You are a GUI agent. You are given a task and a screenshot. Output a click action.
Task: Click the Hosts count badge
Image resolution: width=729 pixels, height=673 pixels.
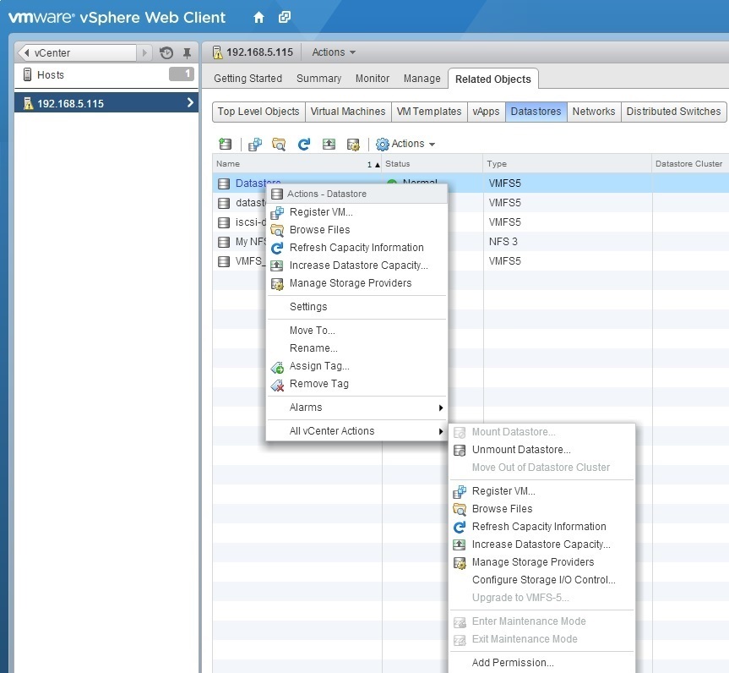182,74
